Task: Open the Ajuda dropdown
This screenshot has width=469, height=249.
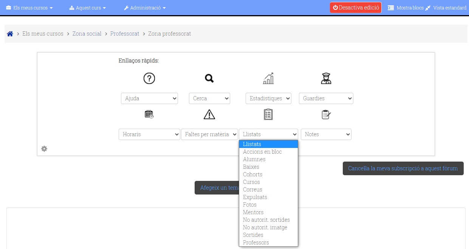Action: pos(149,98)
